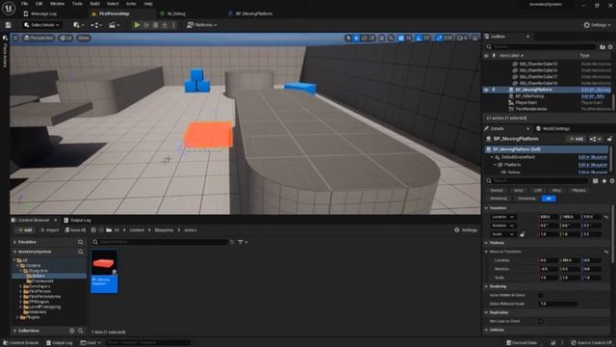Open the Blueprints toolbar icon menu

tap(96, 25)
